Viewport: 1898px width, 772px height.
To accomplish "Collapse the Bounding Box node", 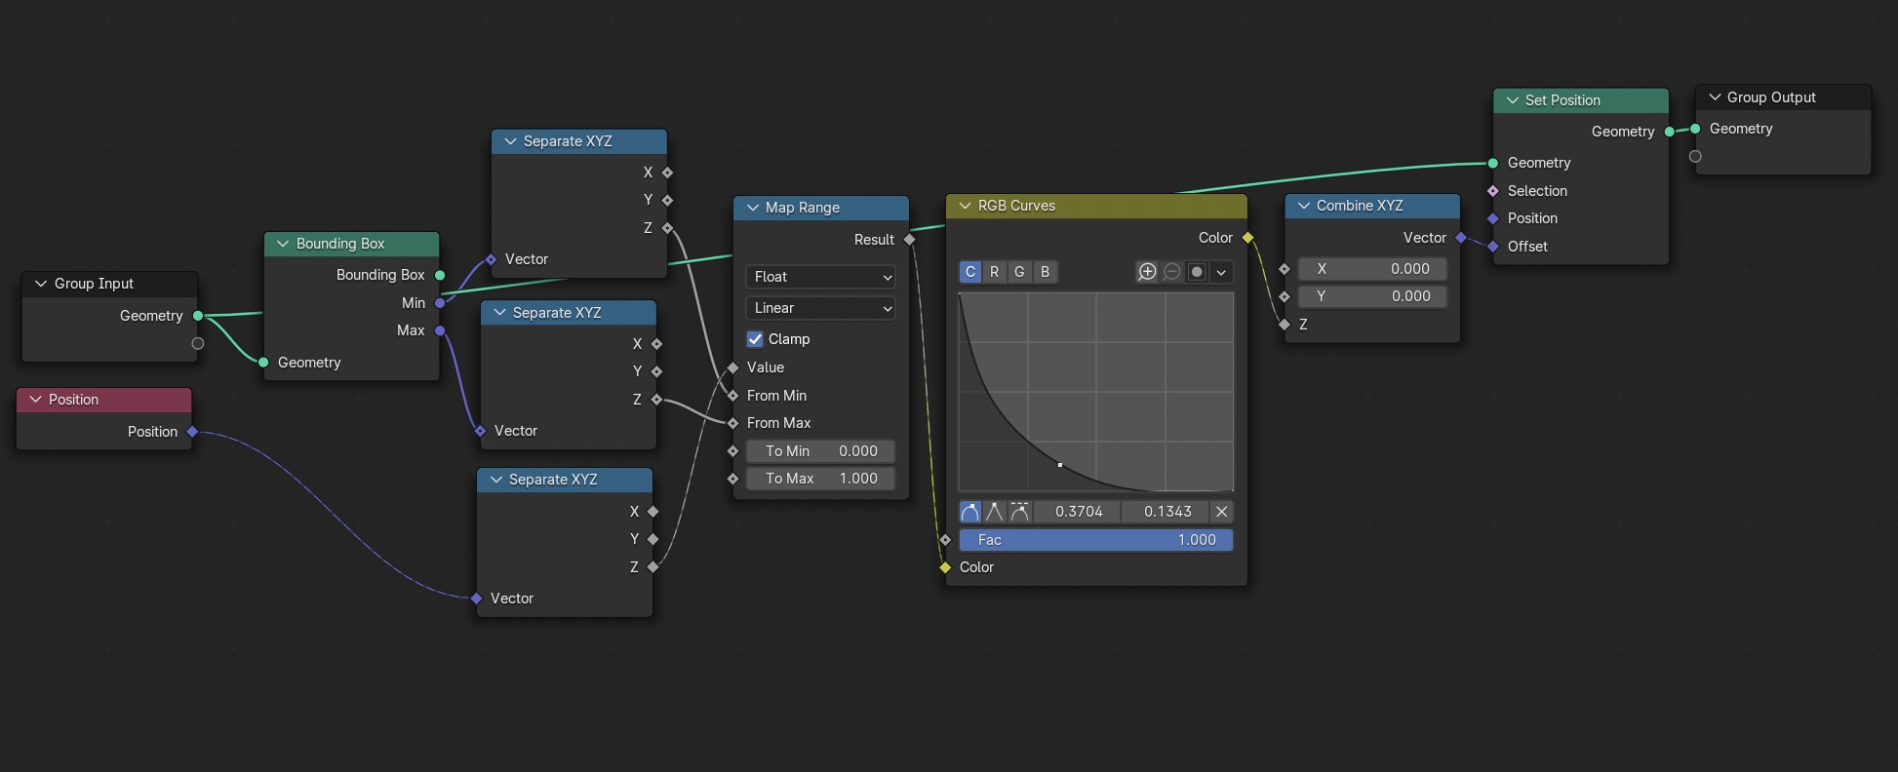I will 284,244.
